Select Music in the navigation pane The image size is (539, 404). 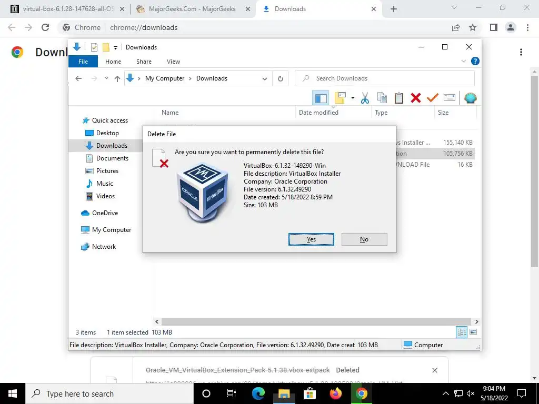coord(99,184)
